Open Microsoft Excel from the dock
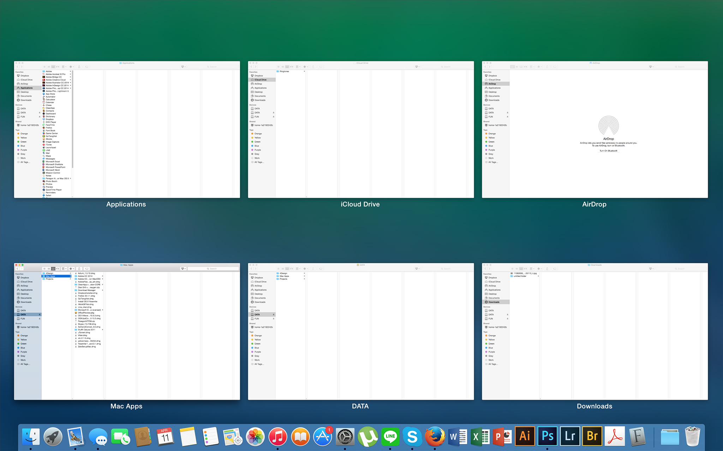723x451 pixels. [x=479, y=437]
